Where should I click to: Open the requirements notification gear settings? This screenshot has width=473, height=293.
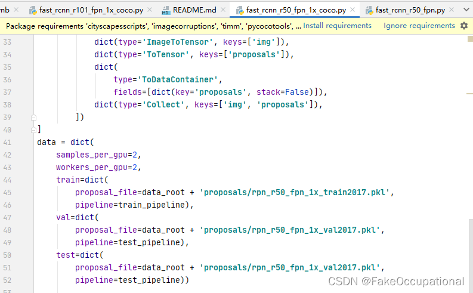[x=464, y=26]
